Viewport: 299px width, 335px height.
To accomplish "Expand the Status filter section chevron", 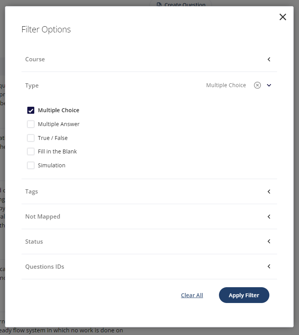I will click(x=269, y=241).
